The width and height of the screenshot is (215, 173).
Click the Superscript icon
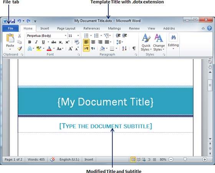pyautogui.click(x=67, y=42)
